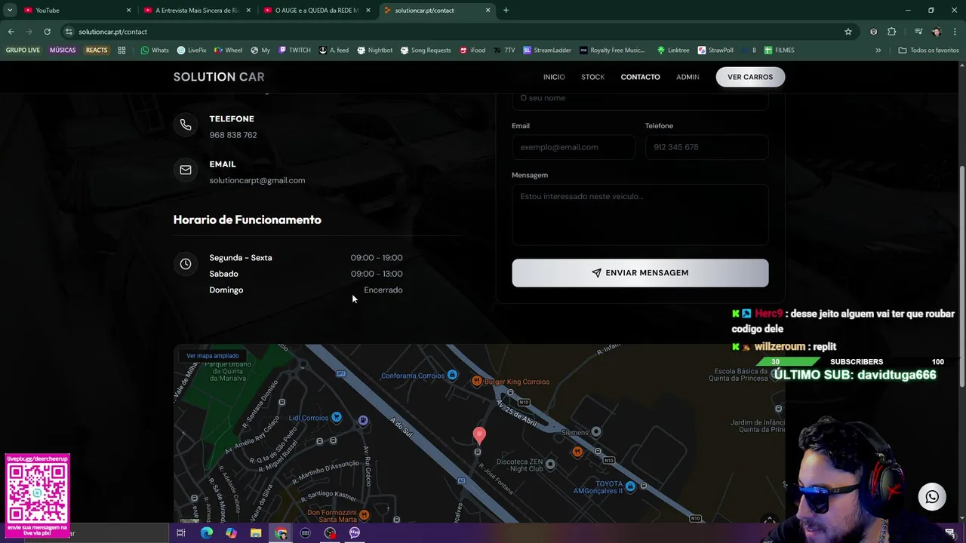Click the SOLUTION CAR logo
Screen dimensions: 966x543
[219, 77]
